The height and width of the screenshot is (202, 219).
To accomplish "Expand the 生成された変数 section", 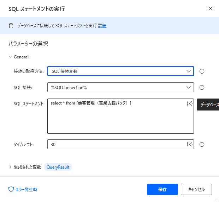I will (x=10, y=167).
